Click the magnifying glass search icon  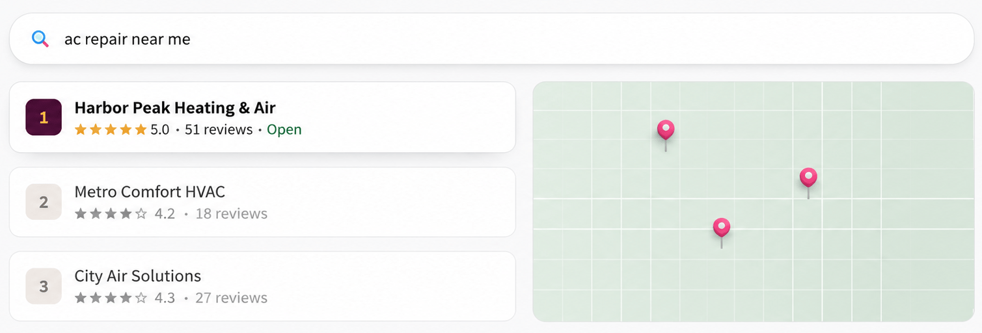[40, 39]
